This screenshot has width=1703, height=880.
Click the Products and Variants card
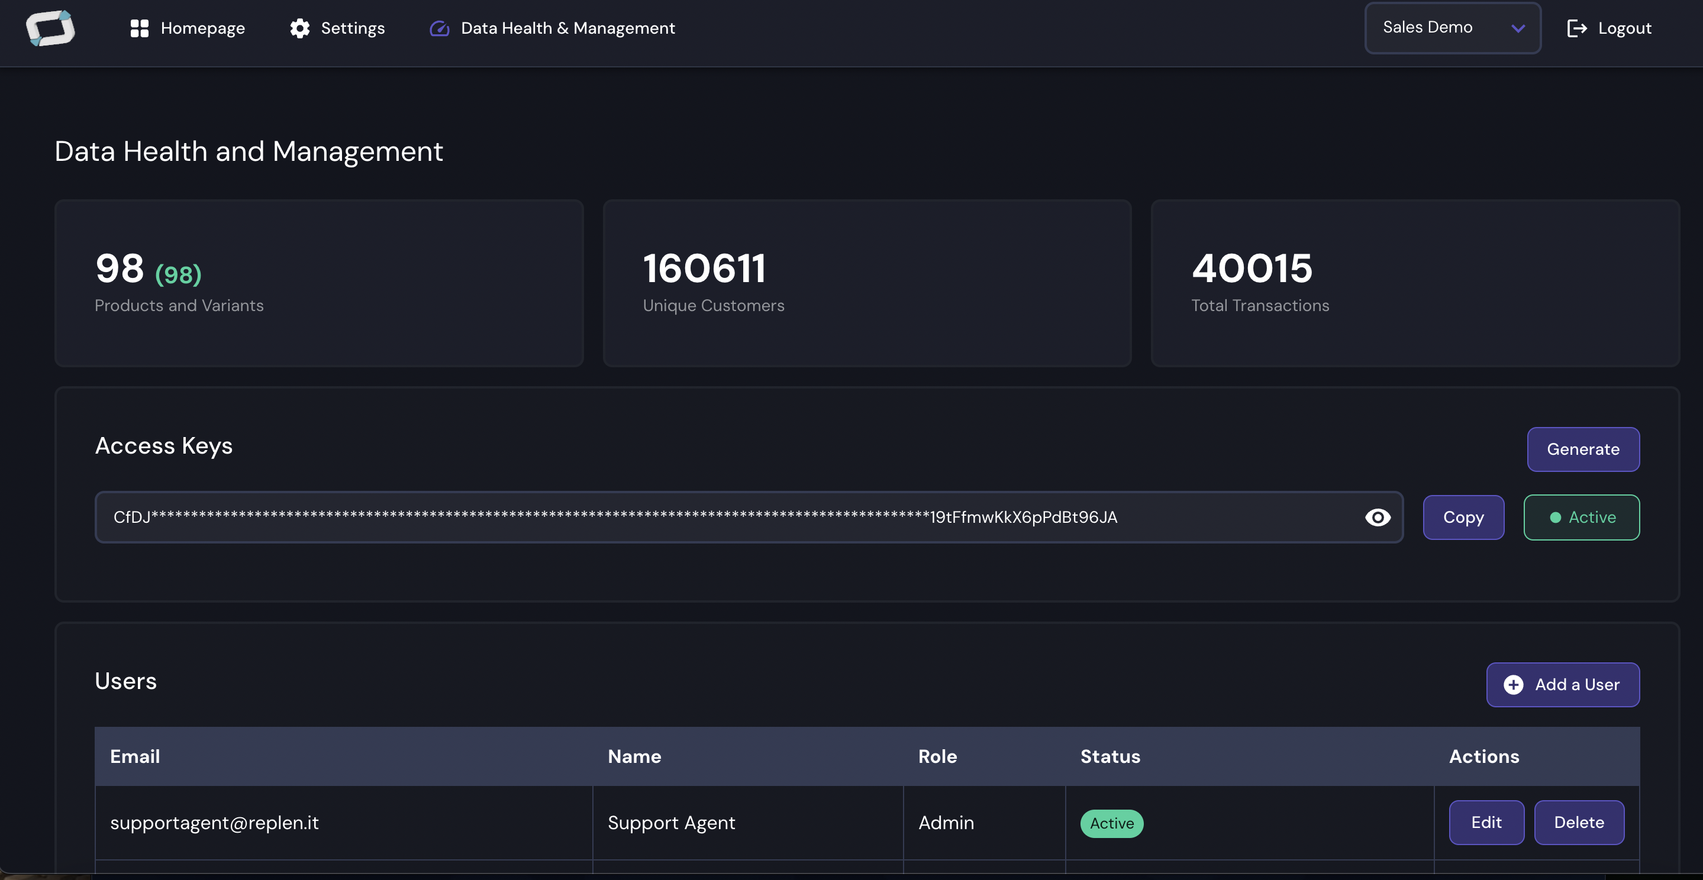[319, 283]
